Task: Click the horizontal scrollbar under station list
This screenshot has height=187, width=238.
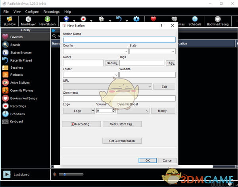Action: coord(133,167)
